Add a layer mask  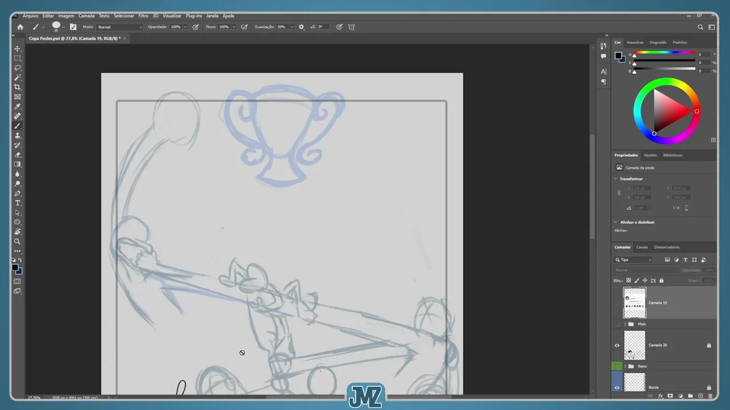pos(670,396)
